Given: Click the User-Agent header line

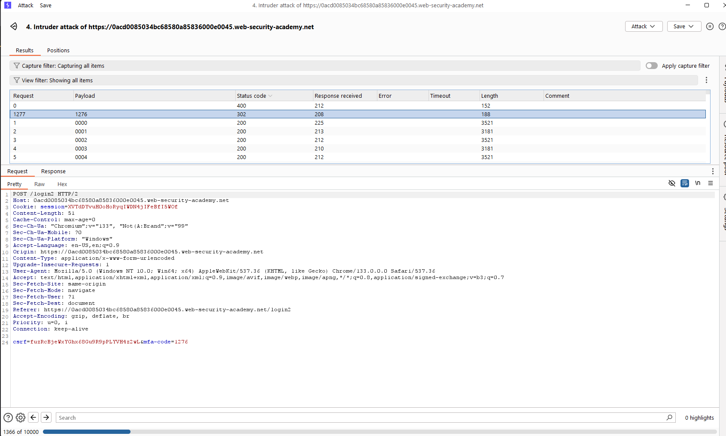Looking at the screenshot, I should click(224, 271).
